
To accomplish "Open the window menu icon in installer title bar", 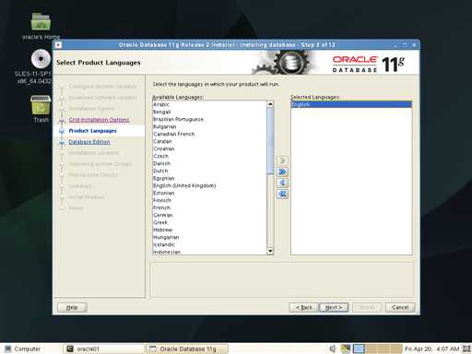I will click(58, 45).
